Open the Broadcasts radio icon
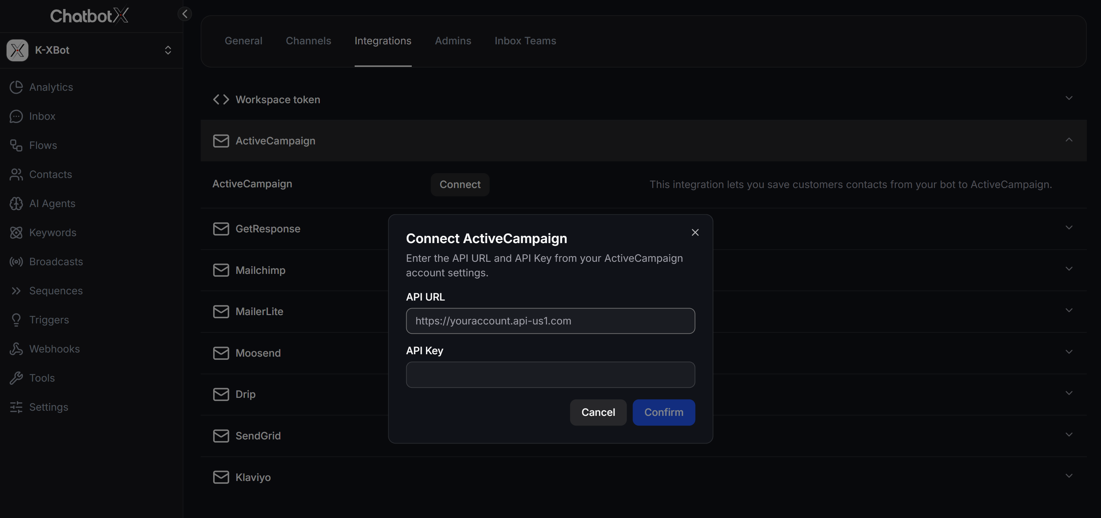 click(x=16, y=261)
